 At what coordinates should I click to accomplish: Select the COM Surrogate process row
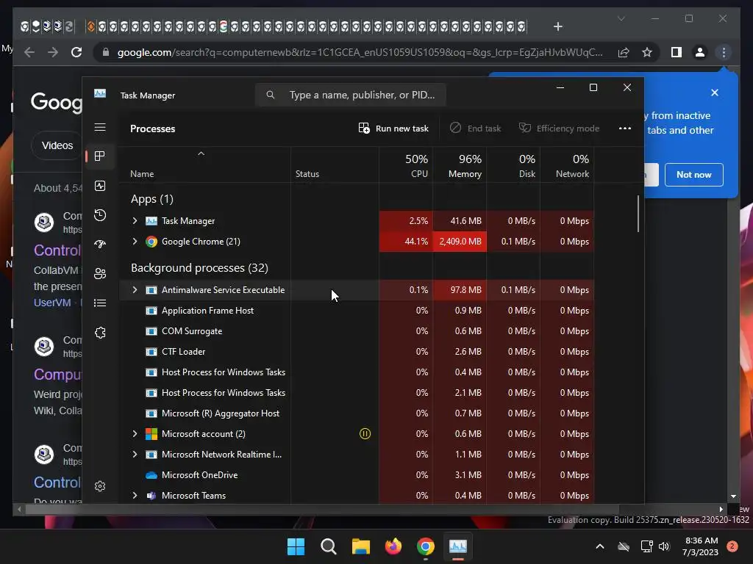click(x=357, y=331)
